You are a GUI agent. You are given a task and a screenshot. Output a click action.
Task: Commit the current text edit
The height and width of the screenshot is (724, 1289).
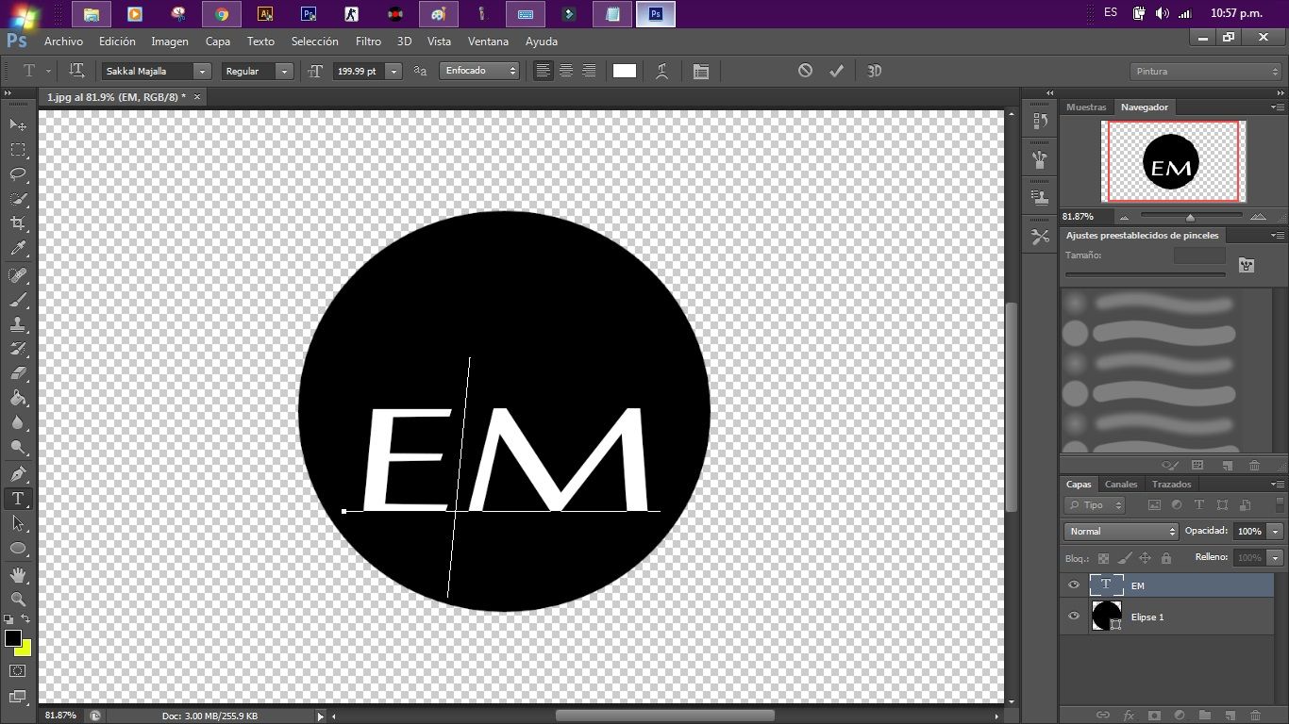(x=836, y=71)
